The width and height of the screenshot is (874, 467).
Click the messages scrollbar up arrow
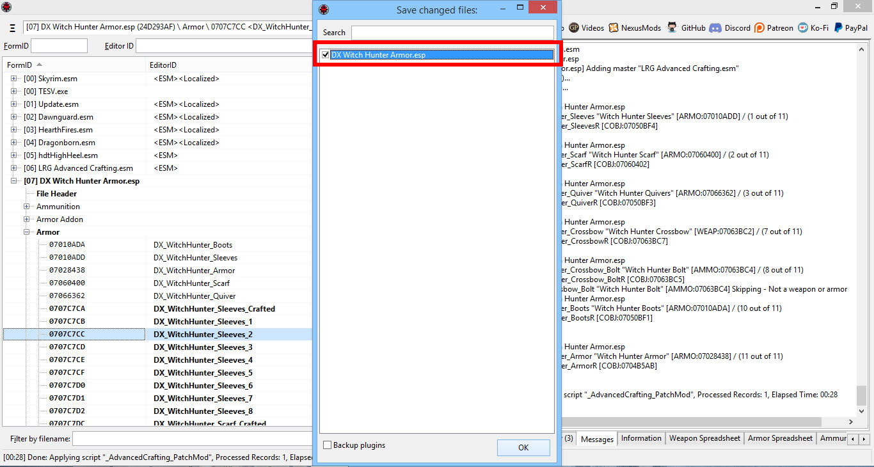click(x=862, y=49)
